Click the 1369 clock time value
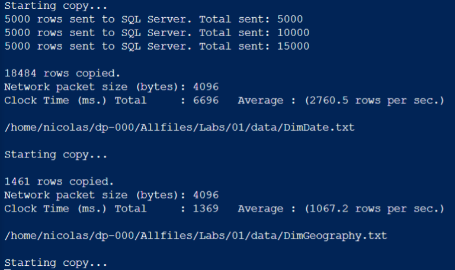 coord(205,208)
